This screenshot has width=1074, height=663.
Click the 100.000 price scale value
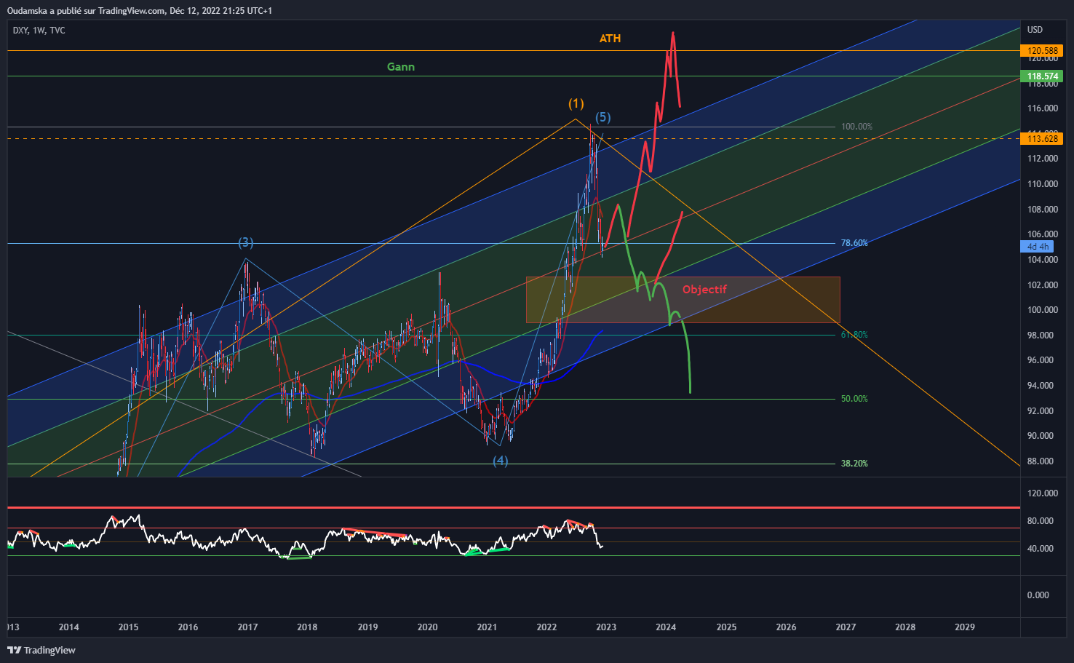1042,310
